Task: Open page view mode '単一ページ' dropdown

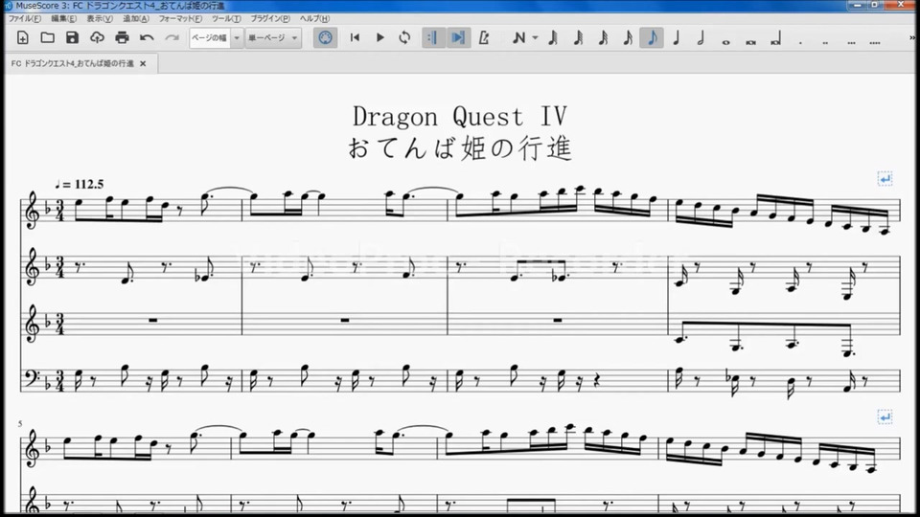Action: click(x=273, y=38)
